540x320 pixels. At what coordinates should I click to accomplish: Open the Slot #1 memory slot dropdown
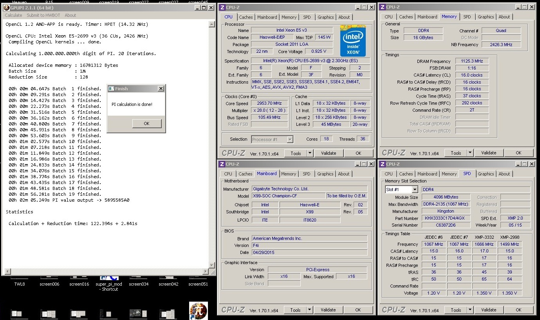tap(415, 189)
